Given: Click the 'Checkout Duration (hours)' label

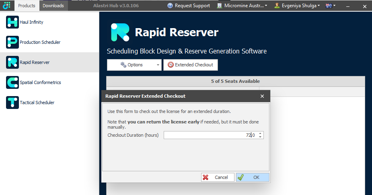Looking at the screenshot, I should point(133,135).
